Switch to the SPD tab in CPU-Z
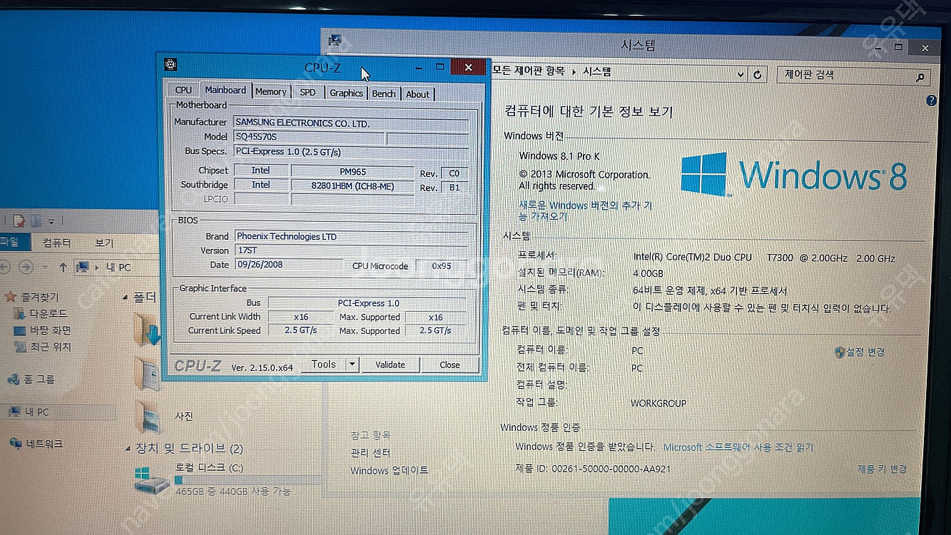Screen dimensions: 951x535 coord(307,93)
